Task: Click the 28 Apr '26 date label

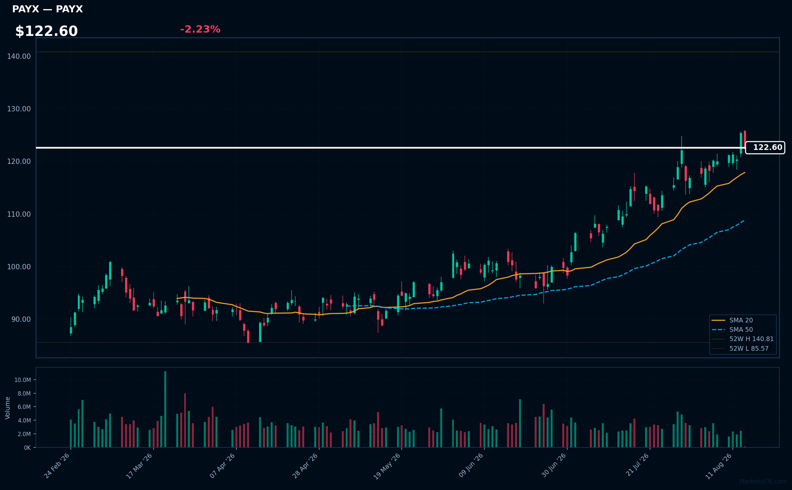Action: pyautogui.click(x=305, y=466)
